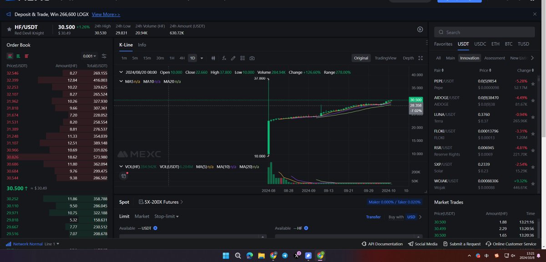The image size is (546, 262).
Task: Open the chart layout grid icon
Action: tap(243, 58)
